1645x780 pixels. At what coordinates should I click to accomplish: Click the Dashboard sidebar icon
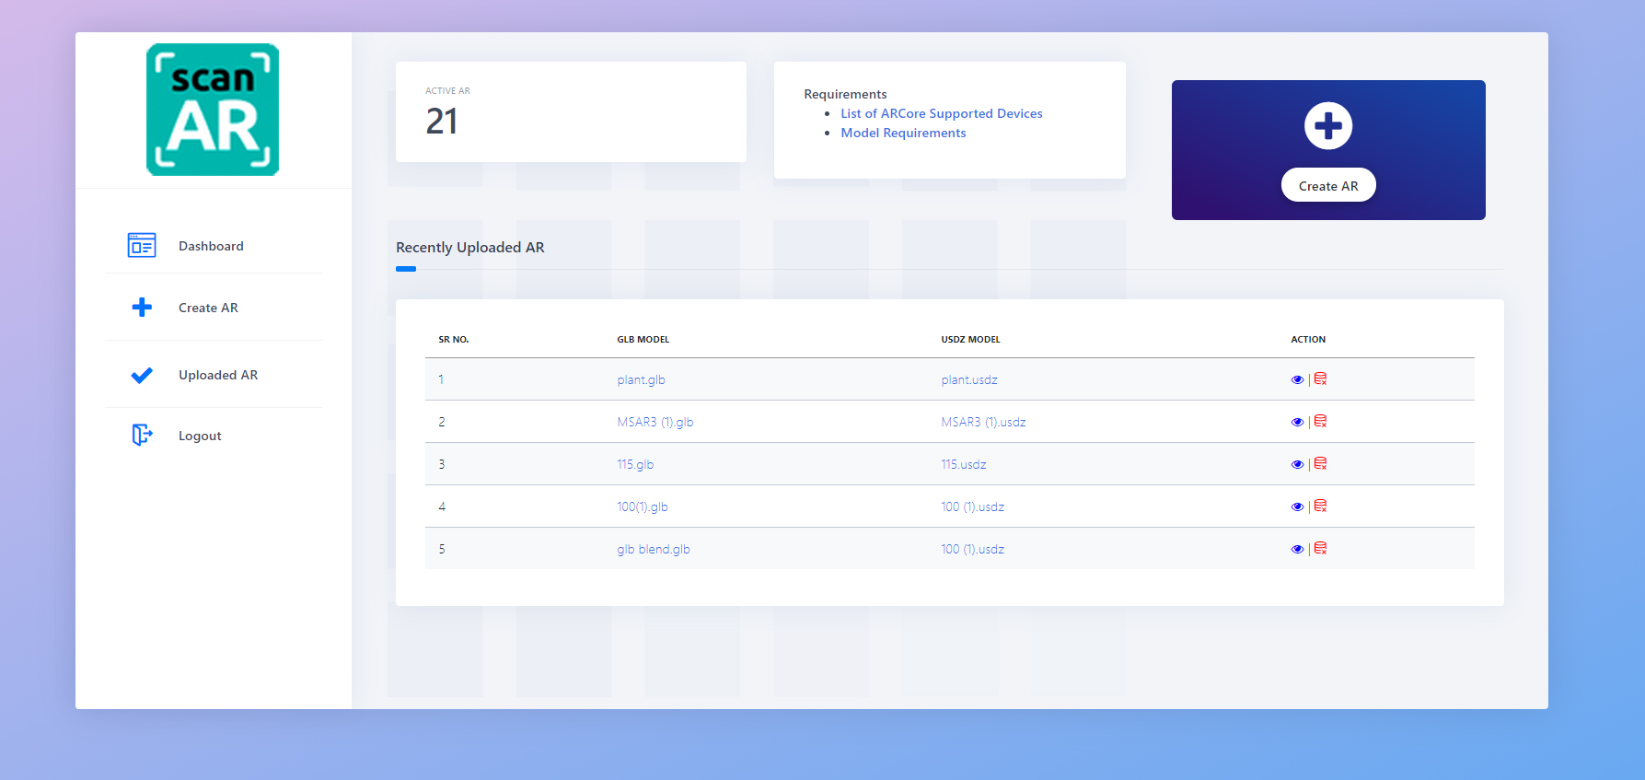[142, 245]
